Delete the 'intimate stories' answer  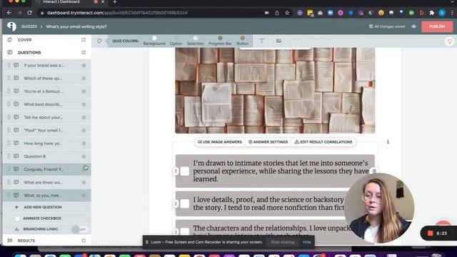coord(374,171)
